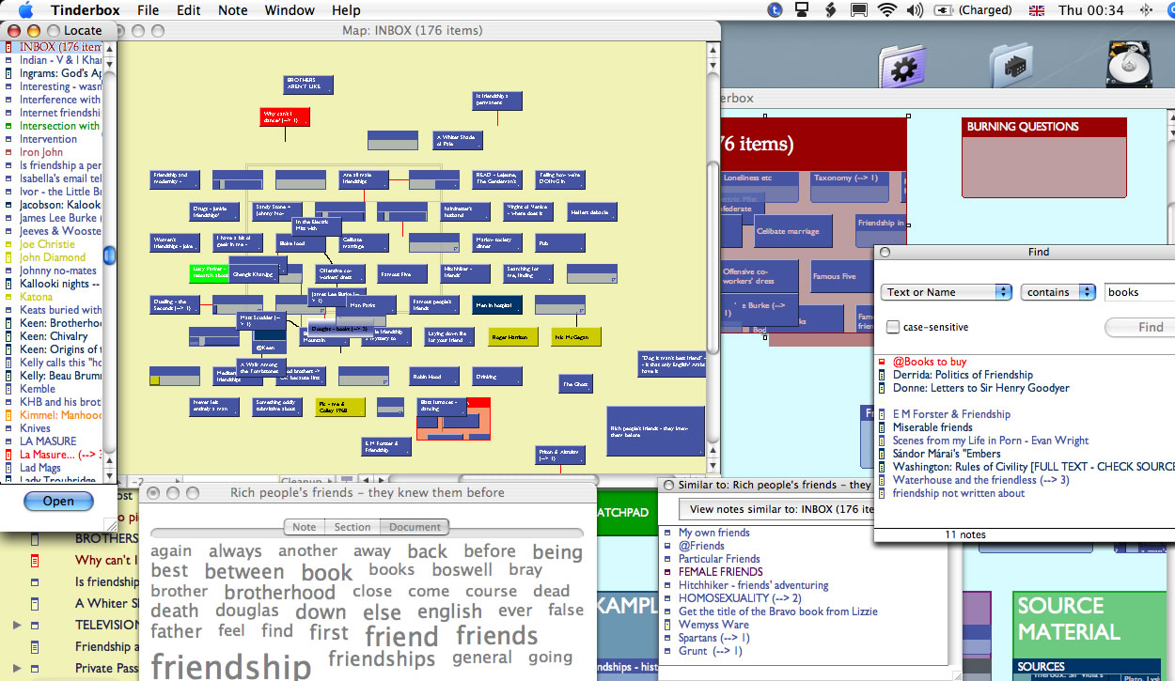Click the red icon beside 'La Masure... (--> 3)' in Locate
Viewport: 1175px width, 681px height.
[x=9, y=455]
